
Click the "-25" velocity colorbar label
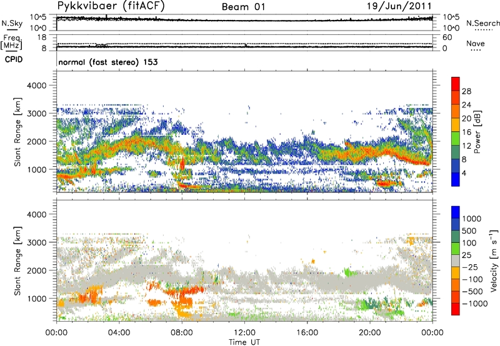tap(469, 267)
